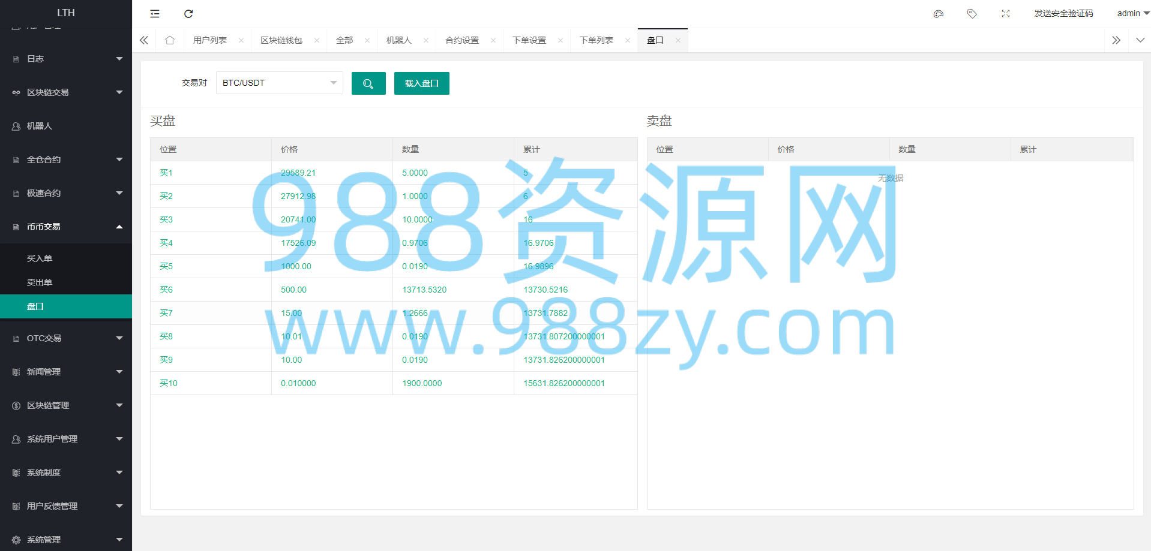Toggle fullscreen with the expand icon
The width and height of the screenshot is (1151, 551).
click(1006, 14)
